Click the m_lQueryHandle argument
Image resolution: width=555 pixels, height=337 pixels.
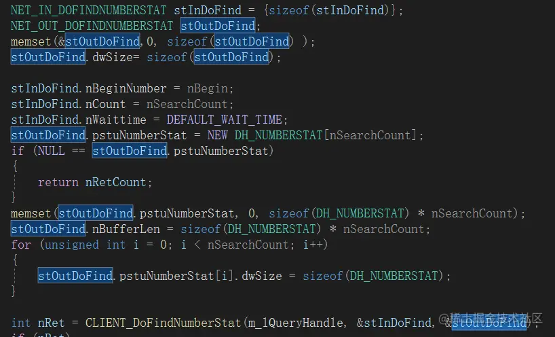click(295, 323)
